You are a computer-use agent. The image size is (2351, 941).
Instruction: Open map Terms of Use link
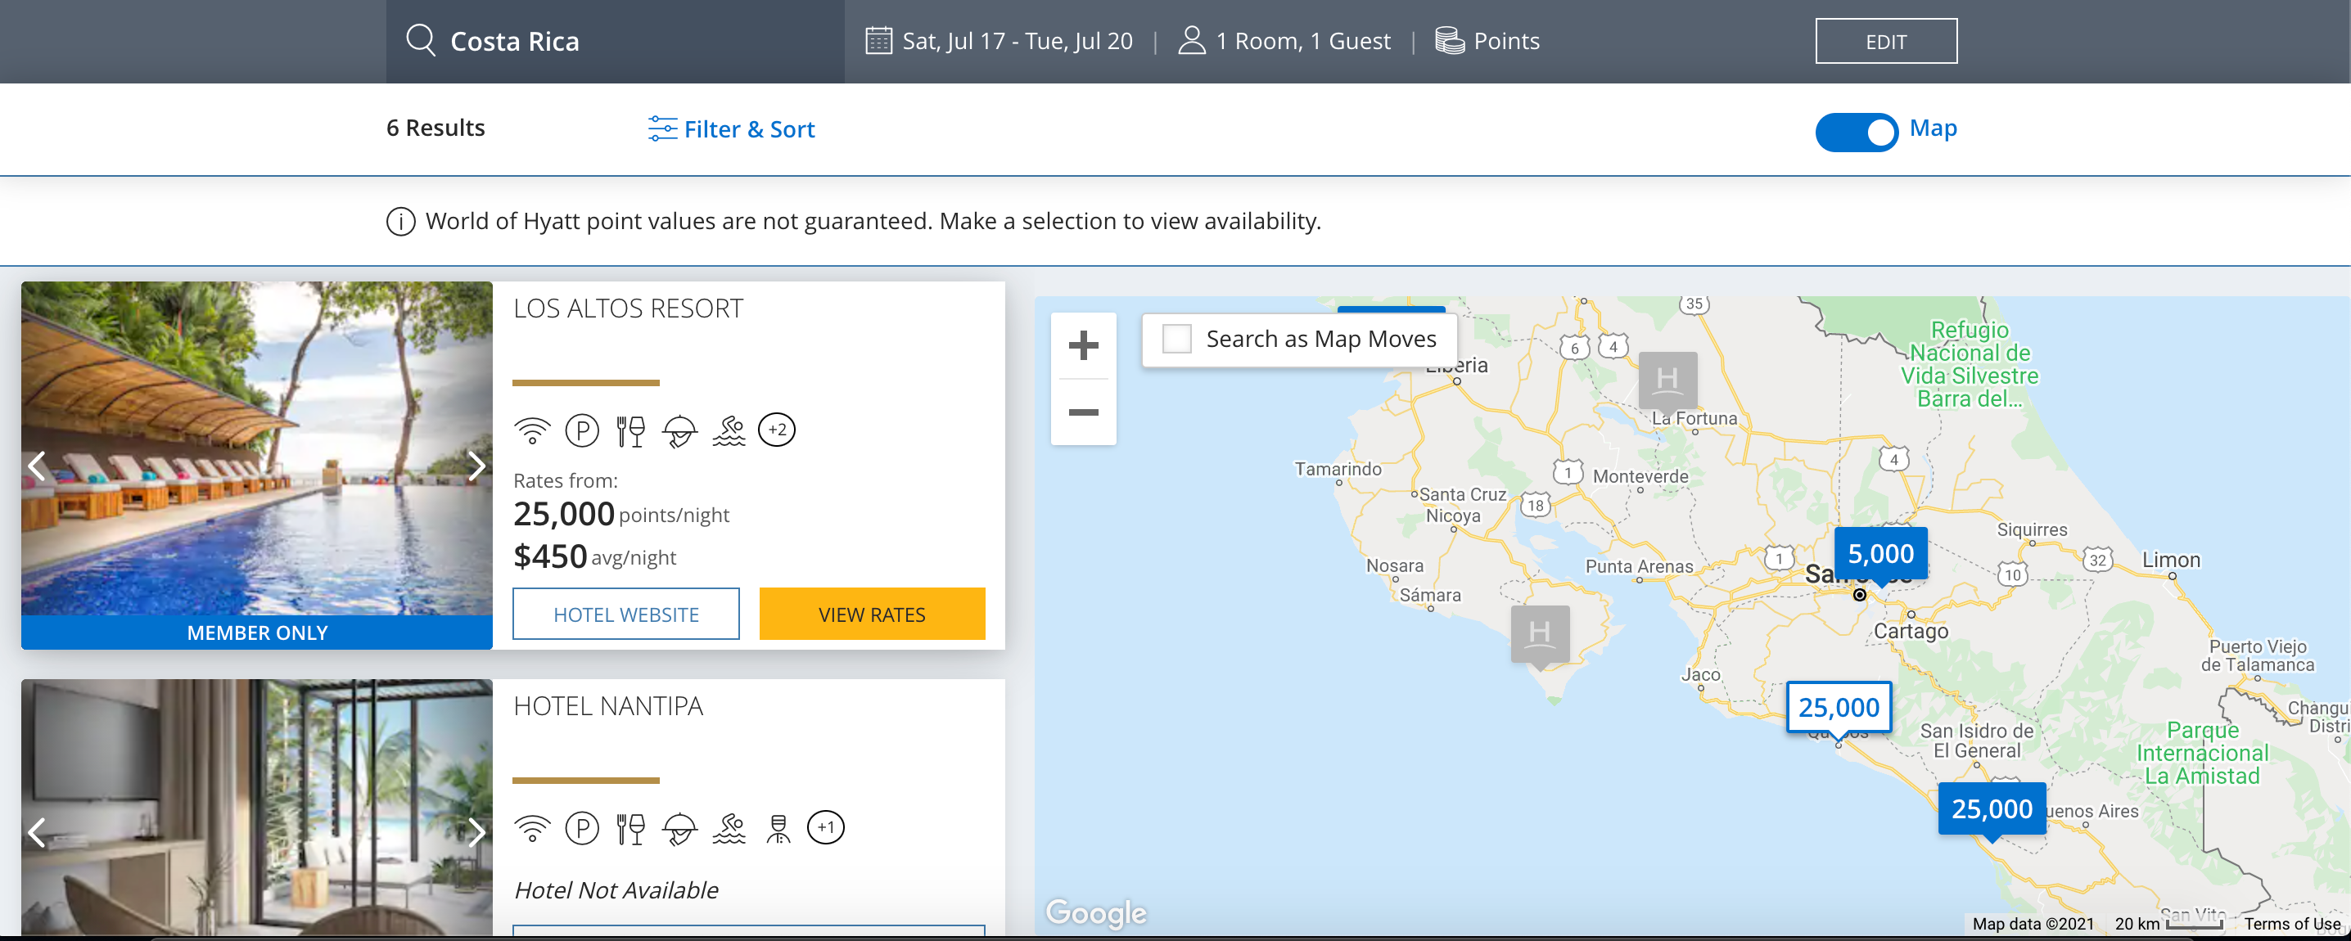[x=2292, y=924]
